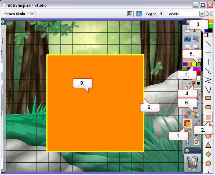Choose the triangle shape
Image resolution: width=215 pixels, height=175 pixels.
pos(208,145)
